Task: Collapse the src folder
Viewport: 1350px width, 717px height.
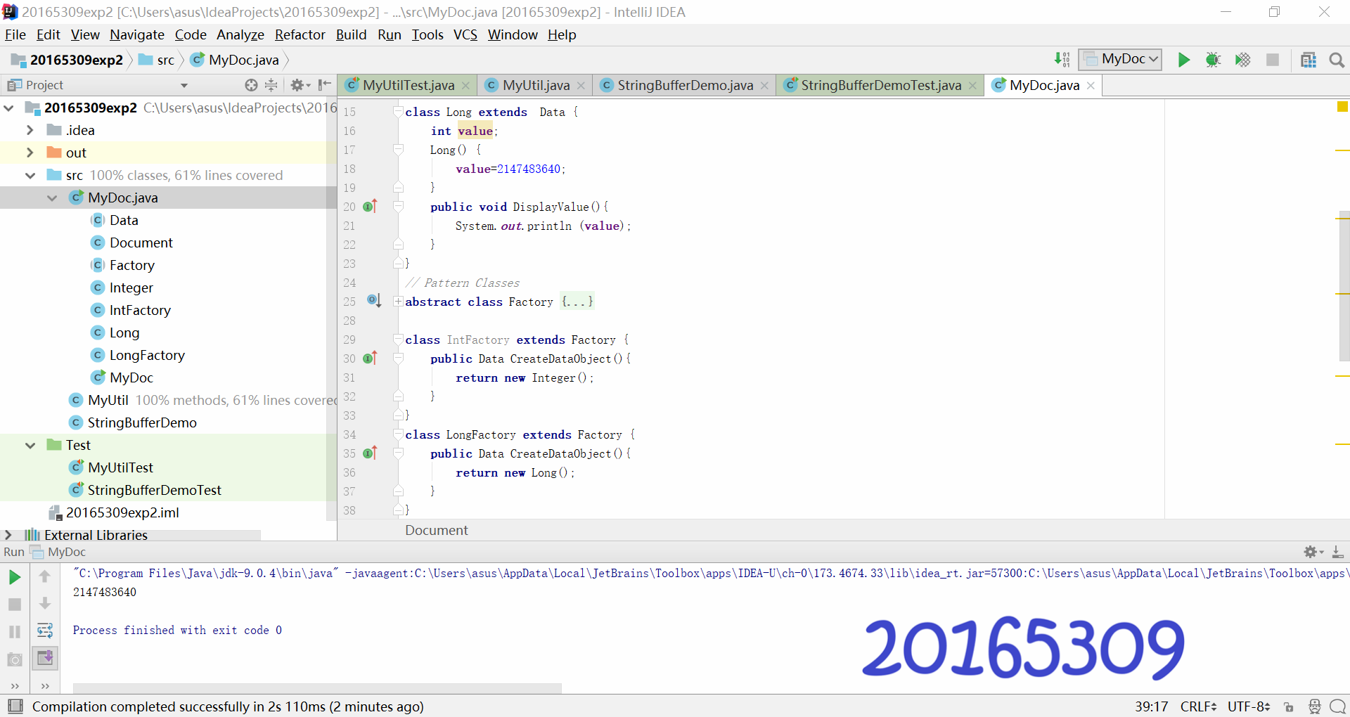Action: [30, 175]
